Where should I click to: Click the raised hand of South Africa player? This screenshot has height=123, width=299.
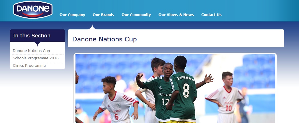(209, 78)
